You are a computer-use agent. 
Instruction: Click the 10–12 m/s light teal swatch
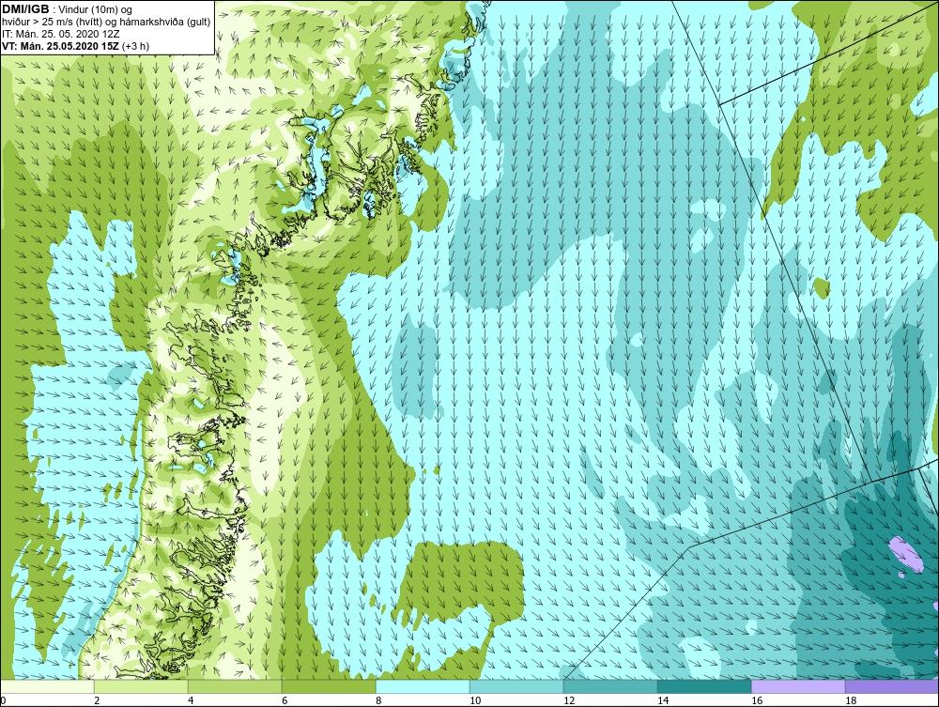(x=516, y=686)
